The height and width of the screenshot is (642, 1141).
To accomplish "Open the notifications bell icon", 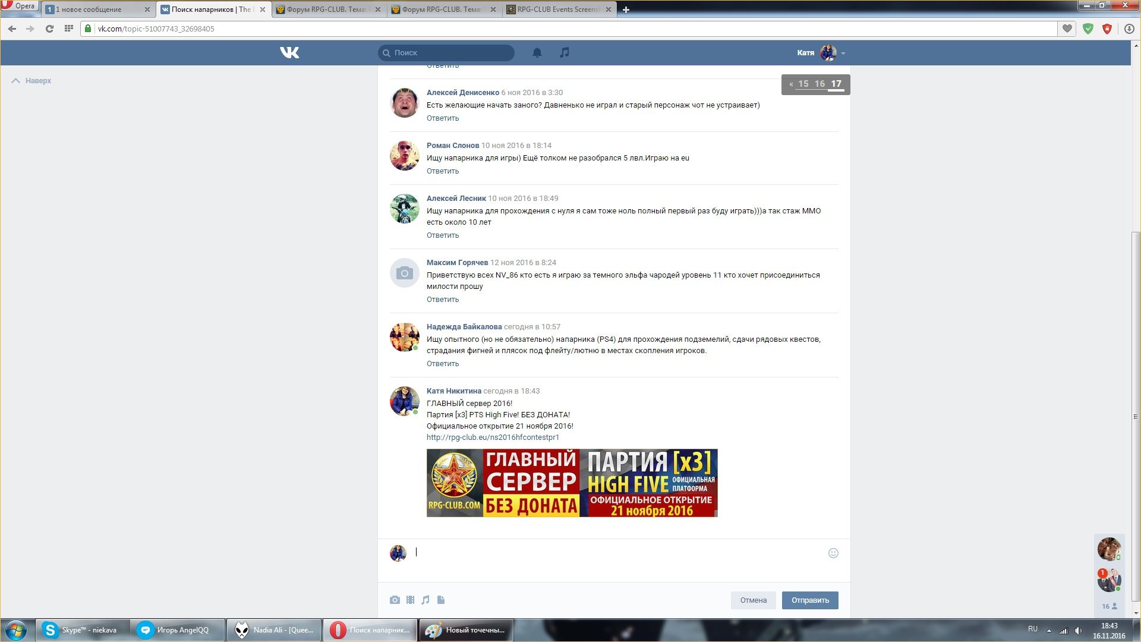I will [537, 53].
